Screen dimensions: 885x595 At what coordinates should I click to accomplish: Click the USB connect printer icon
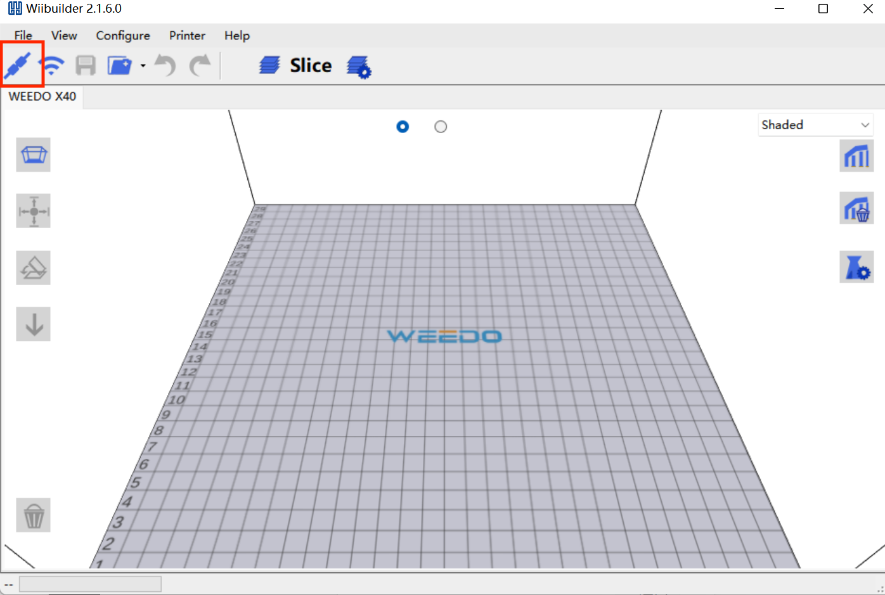pos(18,66)
